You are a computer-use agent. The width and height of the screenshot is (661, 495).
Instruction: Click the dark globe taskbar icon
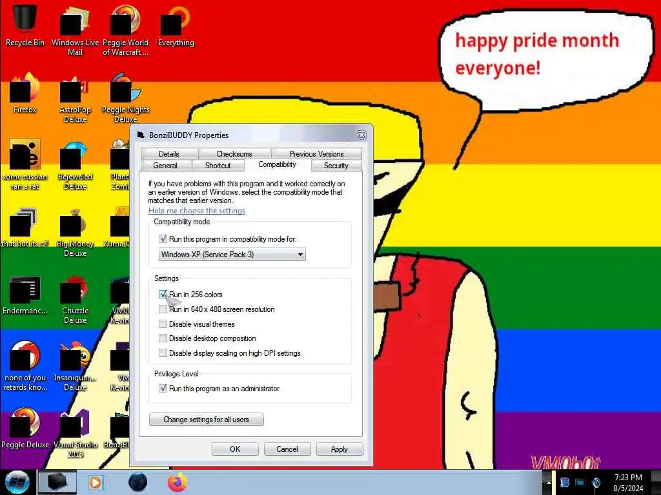pos(137,482)
